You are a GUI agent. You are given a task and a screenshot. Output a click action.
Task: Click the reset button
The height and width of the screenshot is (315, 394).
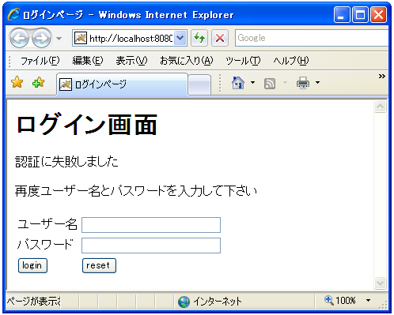[99, 265]
